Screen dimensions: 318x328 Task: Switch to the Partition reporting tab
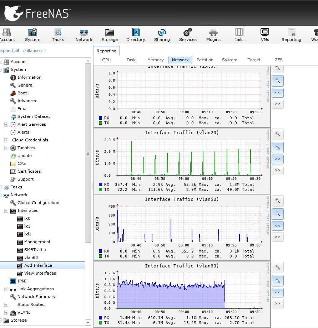pyautogui.click(x=205, y=60)
